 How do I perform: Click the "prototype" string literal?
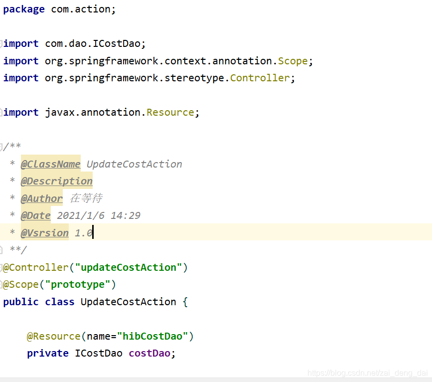click(x=78, y=285)
